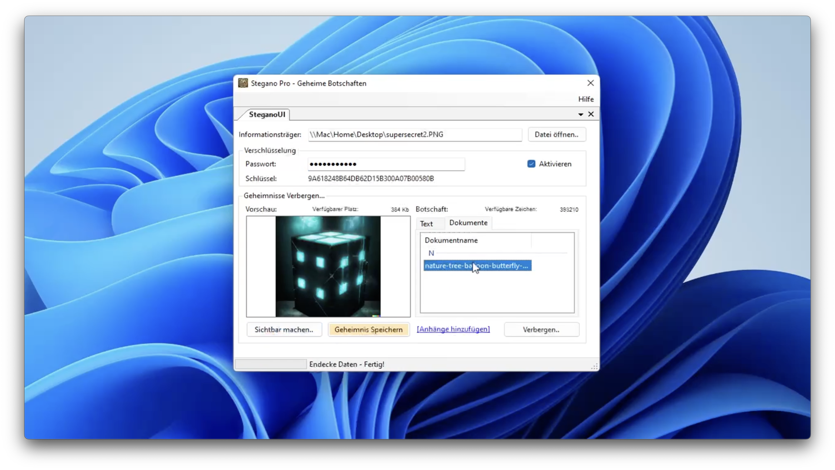Switch to the Dokumente tab
835x470 pixels.
coord(468,223)
